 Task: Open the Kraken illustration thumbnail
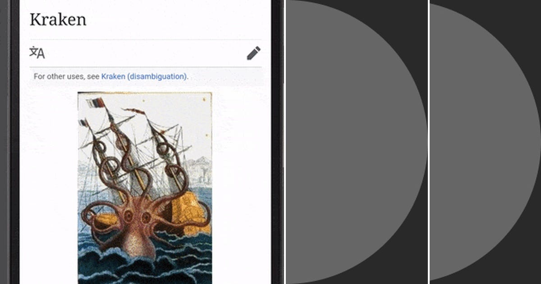click(x=145, y=188)
